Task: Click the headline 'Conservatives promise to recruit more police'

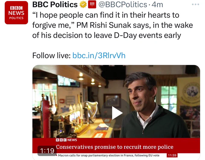Action: 115,147
